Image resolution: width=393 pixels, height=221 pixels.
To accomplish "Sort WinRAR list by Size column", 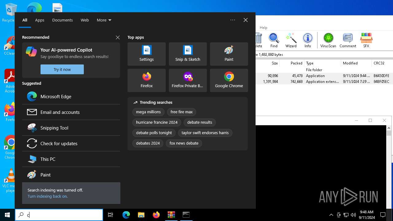I will point(267,63).
